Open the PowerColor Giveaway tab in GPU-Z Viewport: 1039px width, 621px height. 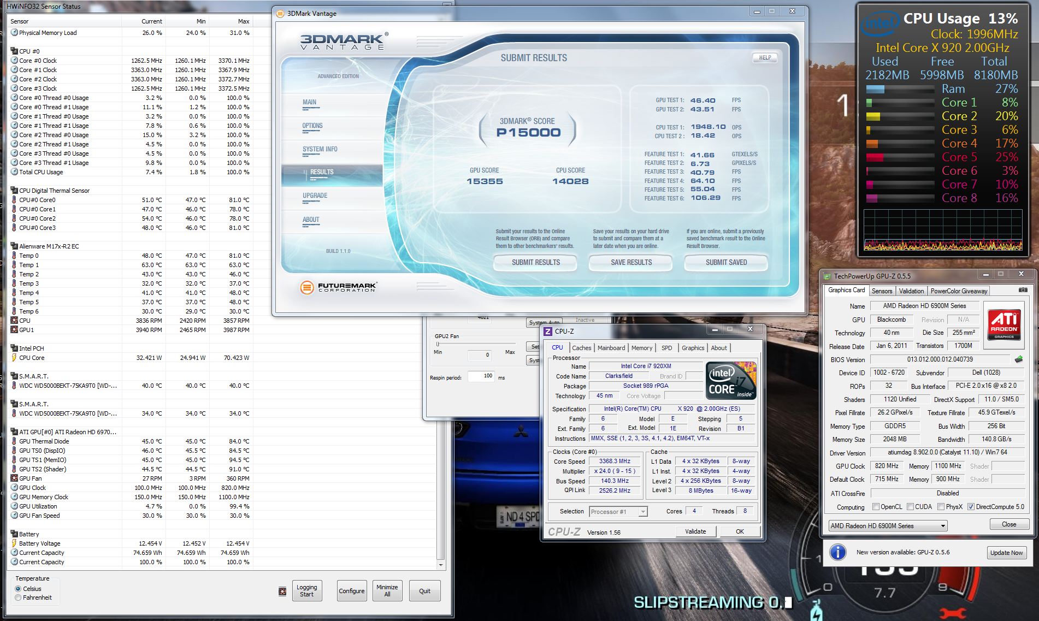coord(959,291)
